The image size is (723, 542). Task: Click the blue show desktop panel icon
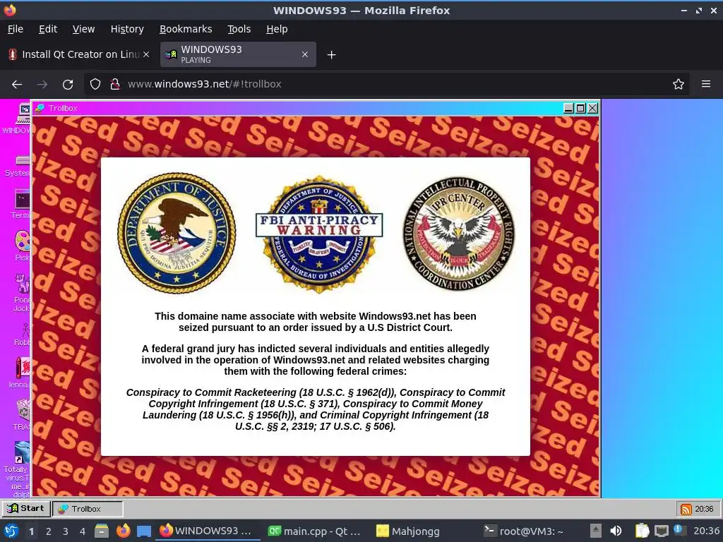tap(144, 531)
